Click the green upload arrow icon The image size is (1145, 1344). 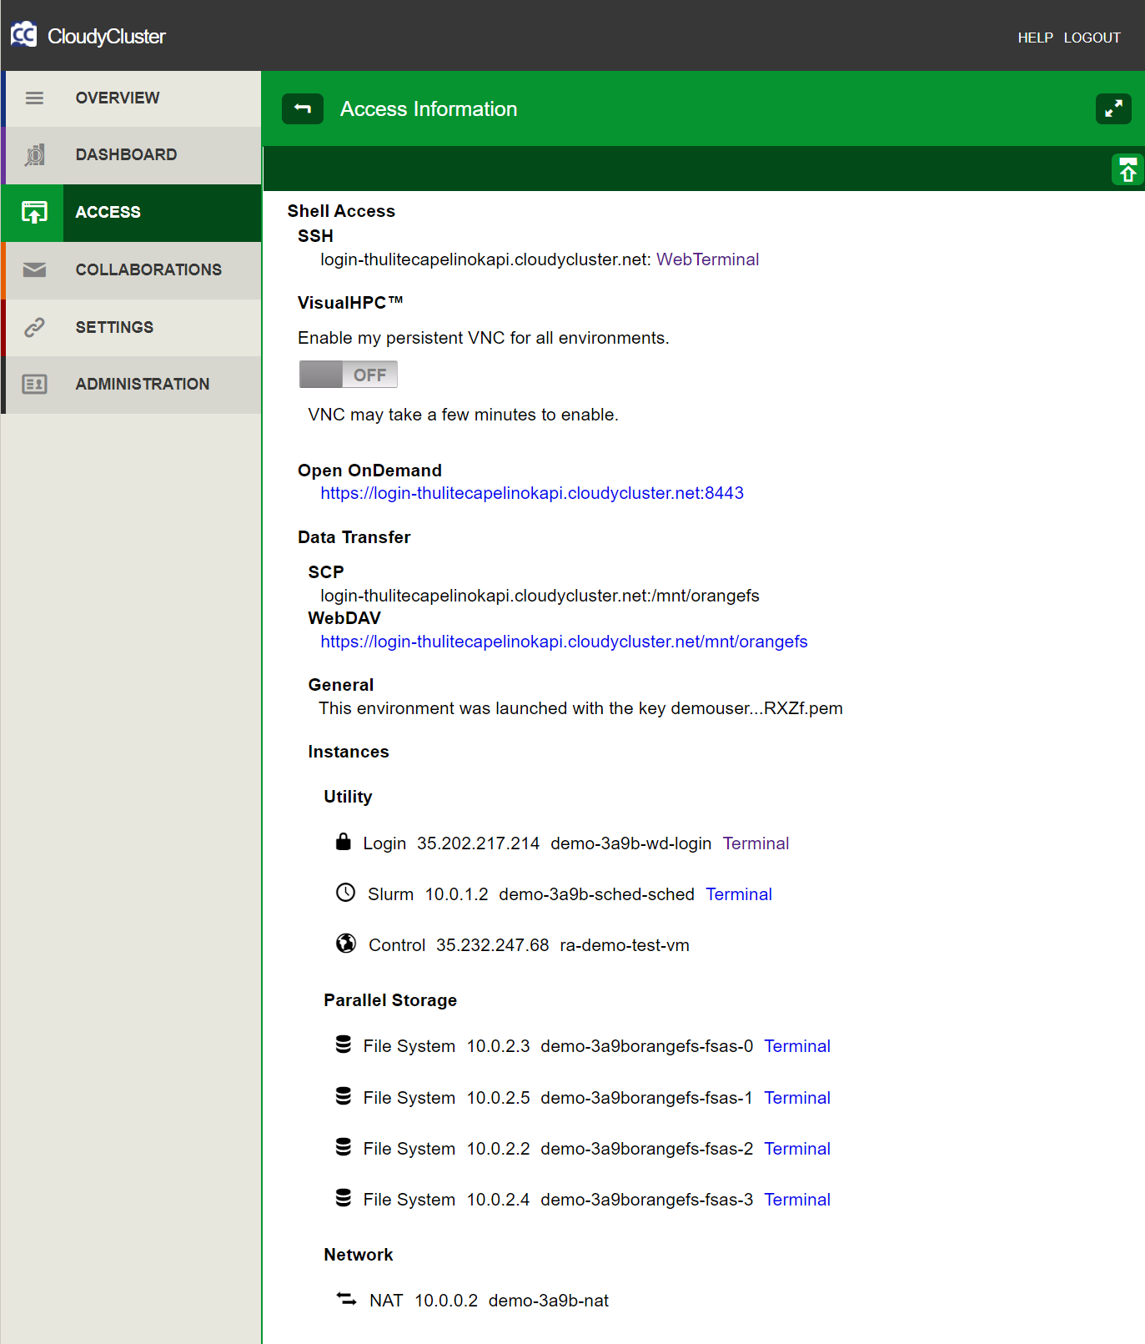coord(1127,169)
